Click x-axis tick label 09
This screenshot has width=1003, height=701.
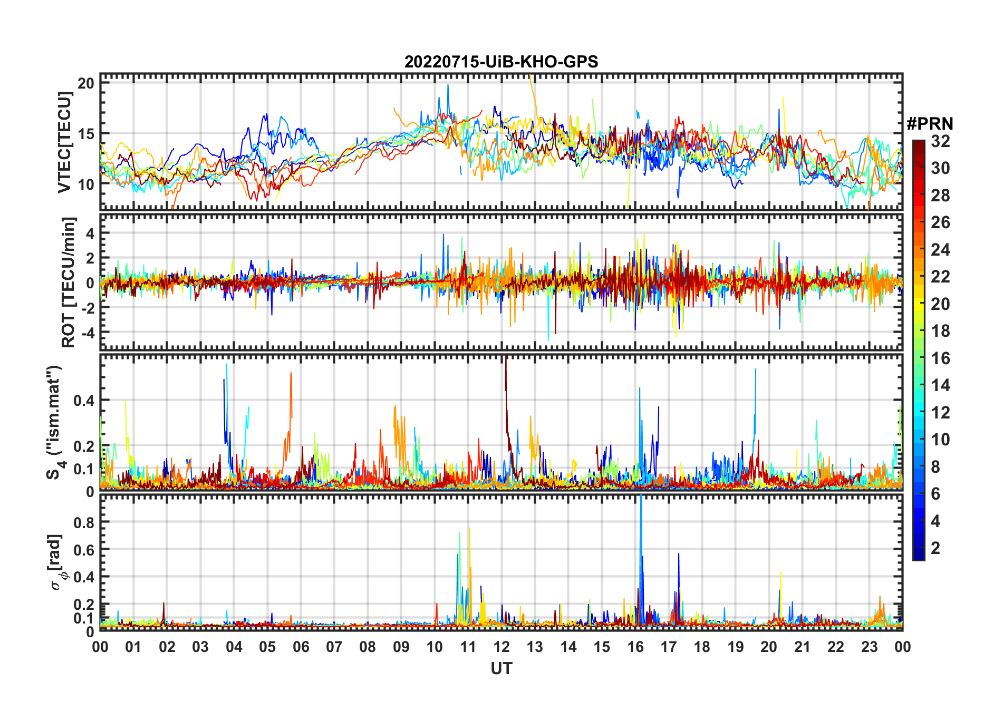pos(401,647)
